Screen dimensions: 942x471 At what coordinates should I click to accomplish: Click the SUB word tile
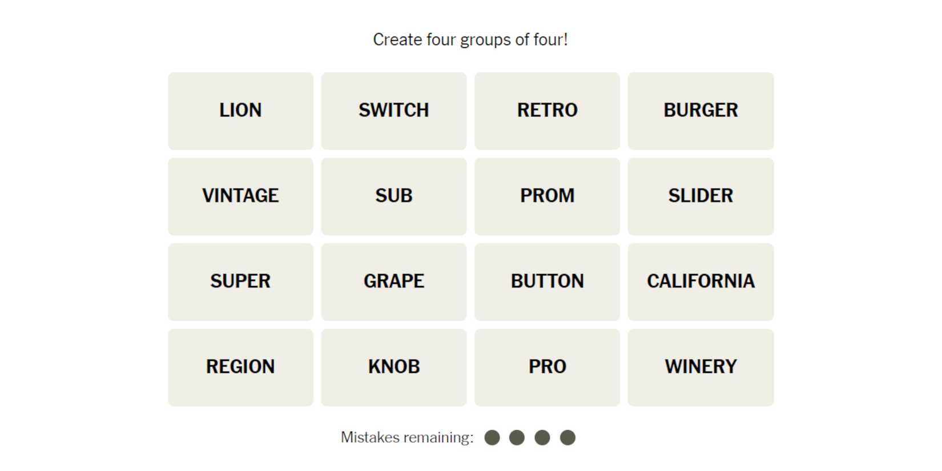click(x=393, y=196)
